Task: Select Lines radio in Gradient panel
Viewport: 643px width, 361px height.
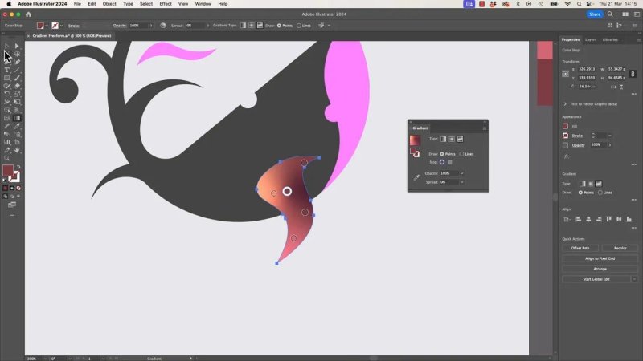Action: (461, 154)
